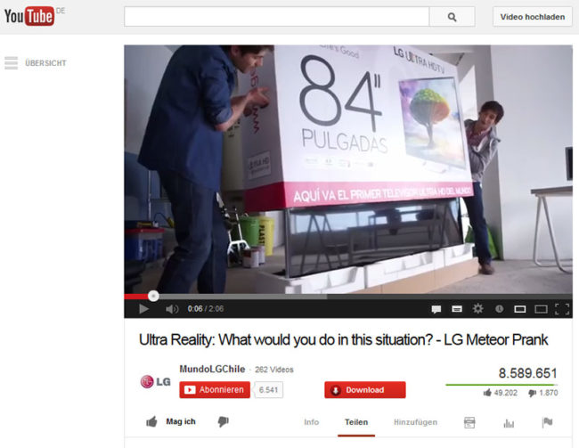The image size is (579, 448).
Task: Click the Watch Later clock icon
Action: [499, 309]
